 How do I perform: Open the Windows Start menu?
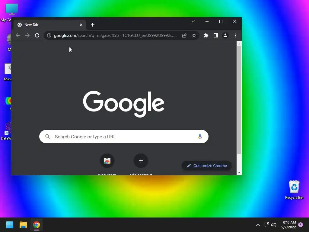click(x=10, y=225)
